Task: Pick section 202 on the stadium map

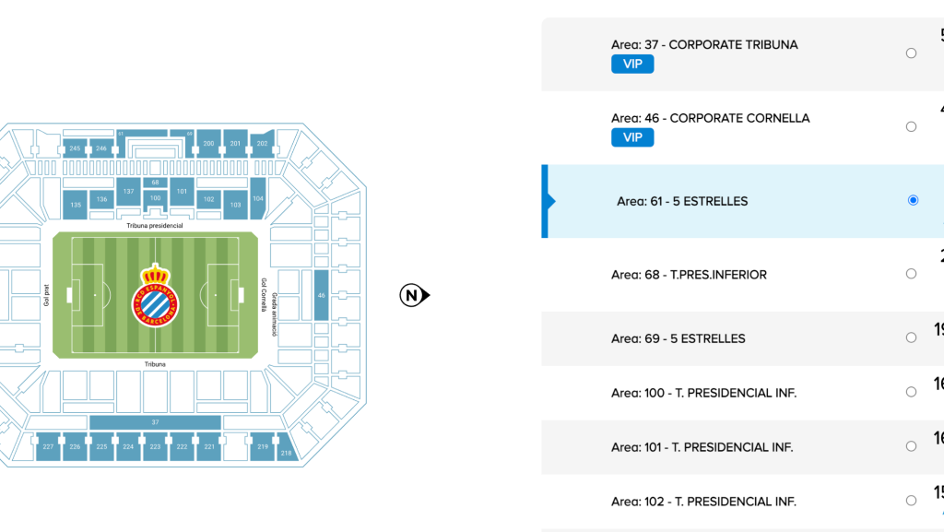Action: [x=262, y=143]
